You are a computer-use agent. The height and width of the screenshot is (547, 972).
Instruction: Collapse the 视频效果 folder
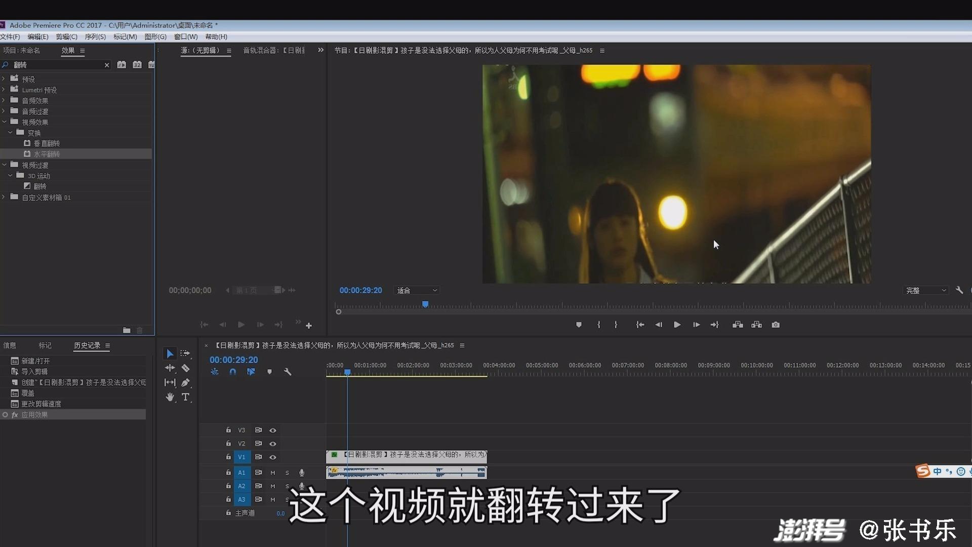[x=4, y=122]
